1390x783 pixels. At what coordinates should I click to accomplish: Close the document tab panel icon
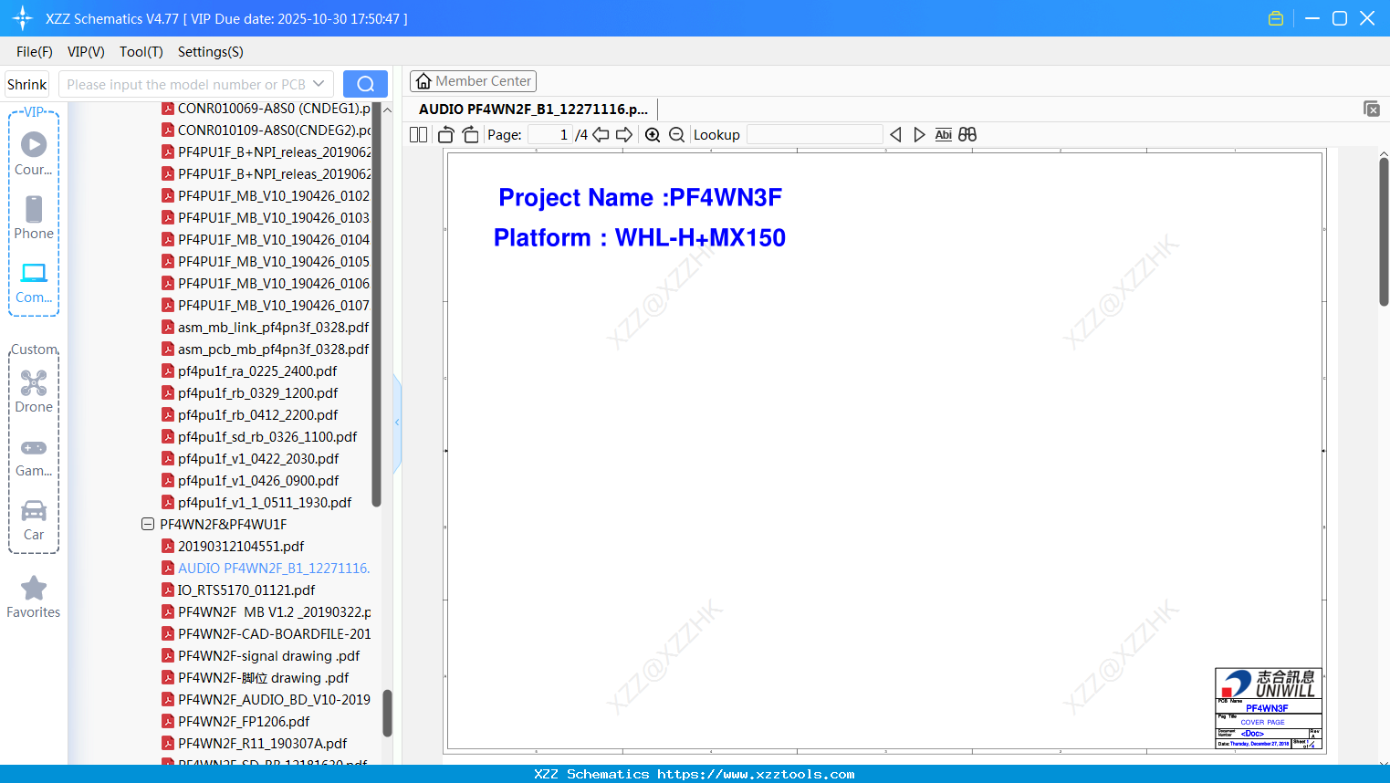tap(1372, 109)
